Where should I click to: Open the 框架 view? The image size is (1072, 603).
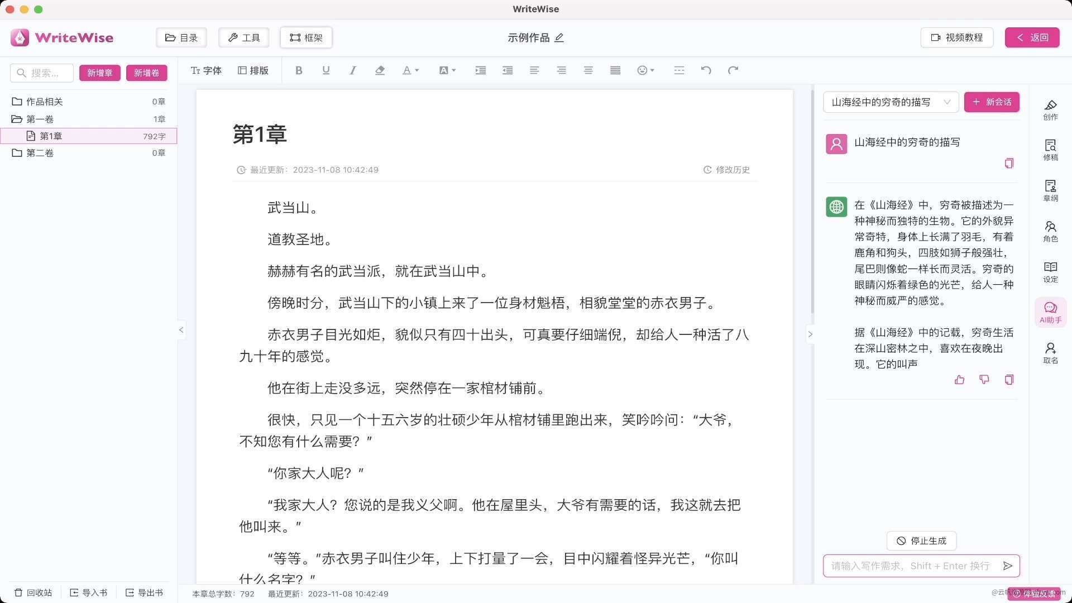click(x=306, y=37)
